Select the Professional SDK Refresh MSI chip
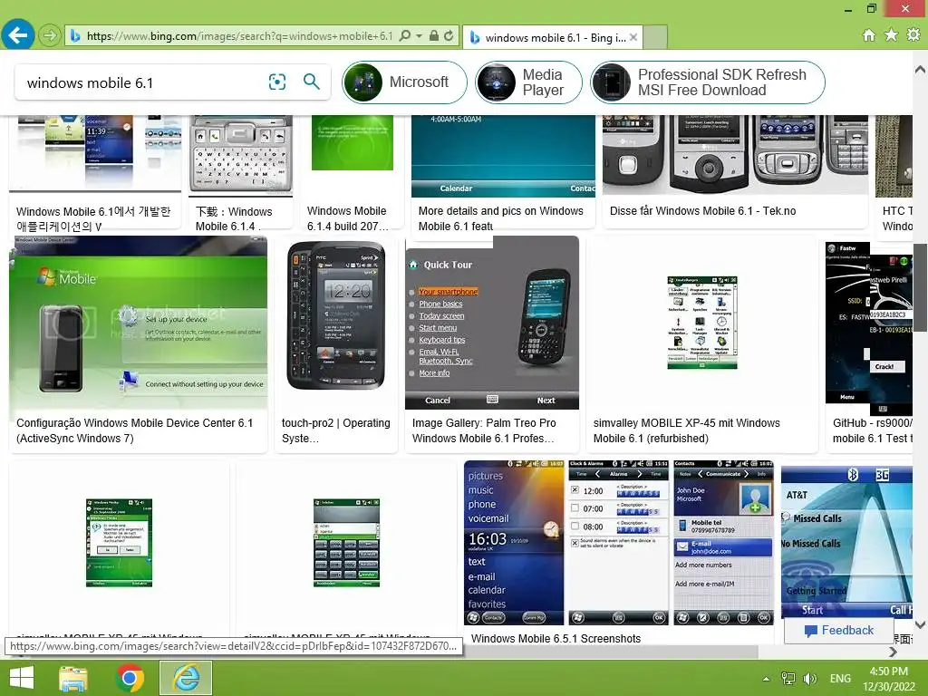The height and width of the screenshot is (696, 928). pos(708,82)
